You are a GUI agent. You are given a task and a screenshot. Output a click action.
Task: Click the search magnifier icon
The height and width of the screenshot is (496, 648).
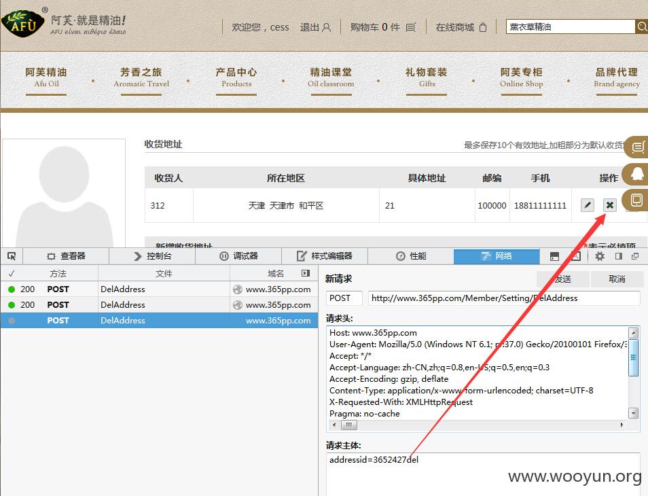click(641, 27)
